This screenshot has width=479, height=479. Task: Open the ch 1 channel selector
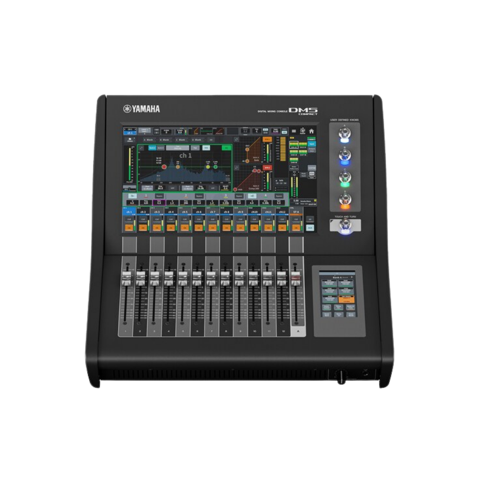[130, 131]
